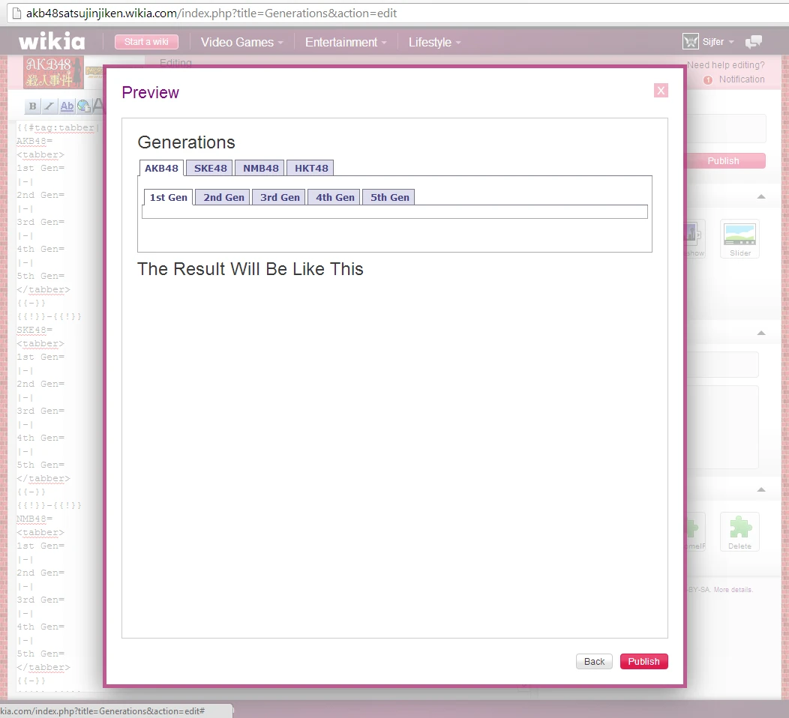The width and height of the screenshot is (789, 718).
Task: Click the Italic formatting icon
Action: tap(49, 106)
